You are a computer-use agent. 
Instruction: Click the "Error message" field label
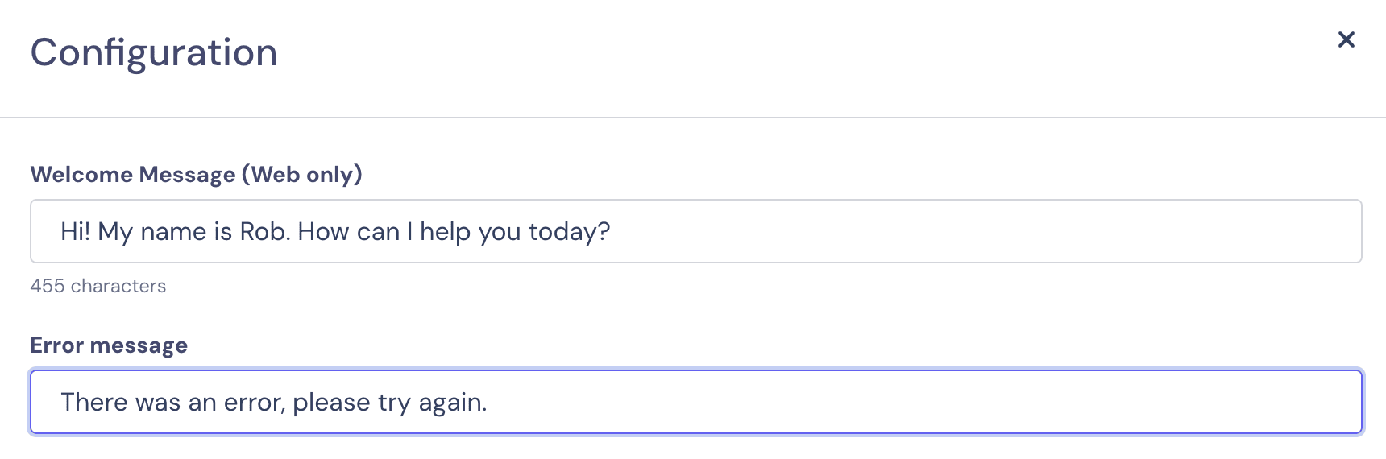tap(109, 345)
